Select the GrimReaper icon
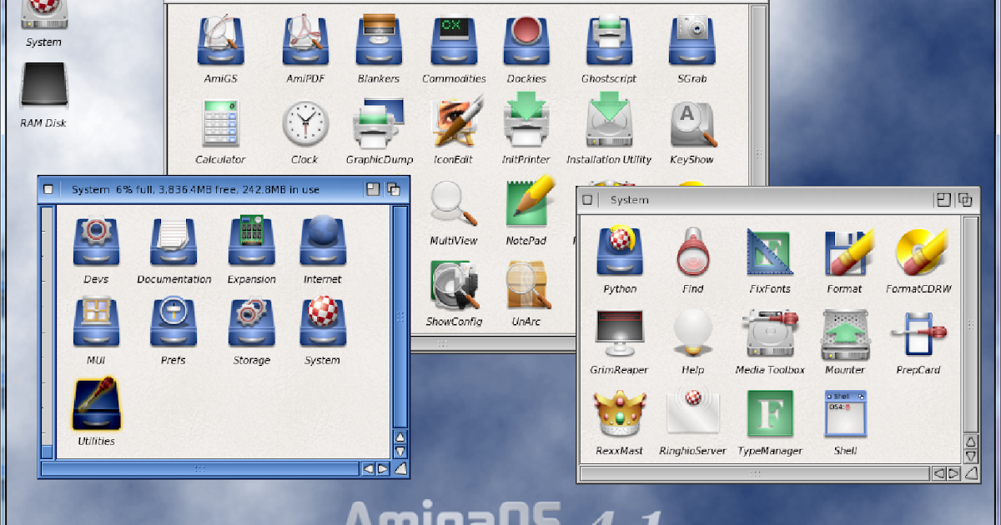This screenshot has height=525, width=1001. (620, 333)
